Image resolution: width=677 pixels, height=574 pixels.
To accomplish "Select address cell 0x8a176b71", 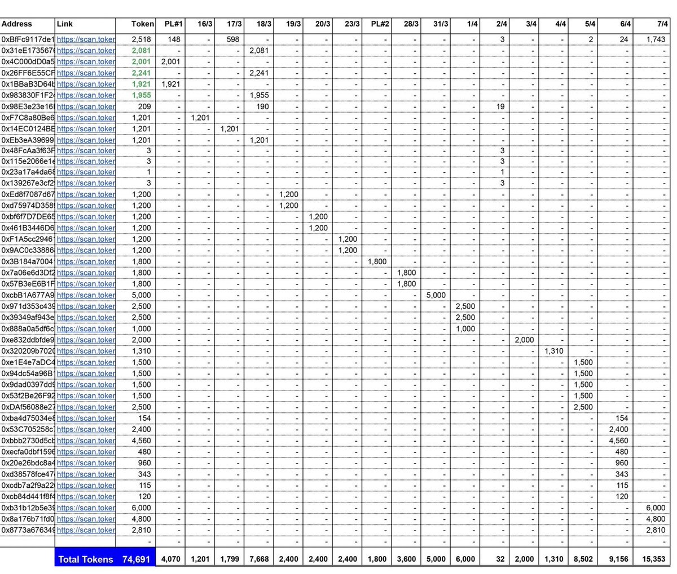I will click(28, 519).
